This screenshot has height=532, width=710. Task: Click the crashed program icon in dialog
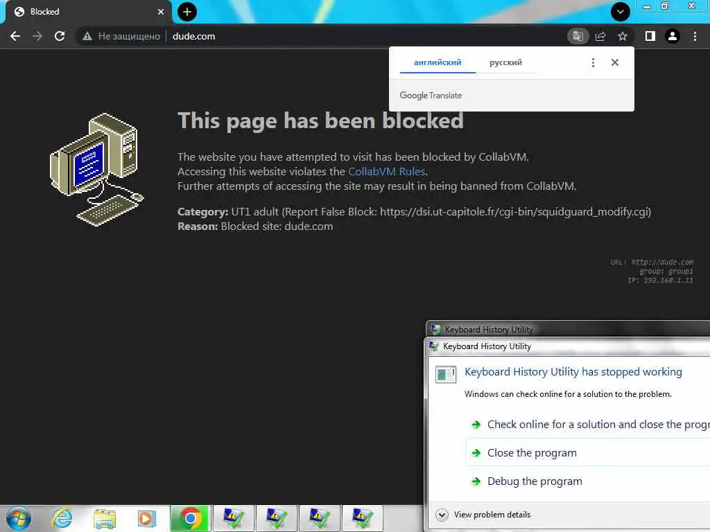click(x=446, y=375)
